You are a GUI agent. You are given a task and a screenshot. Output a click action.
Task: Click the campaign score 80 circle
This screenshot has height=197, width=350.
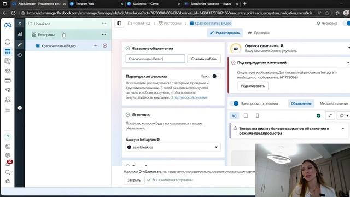click(x=236, y=49)
